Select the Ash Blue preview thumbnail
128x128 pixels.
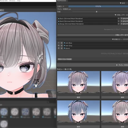point(78,82)
